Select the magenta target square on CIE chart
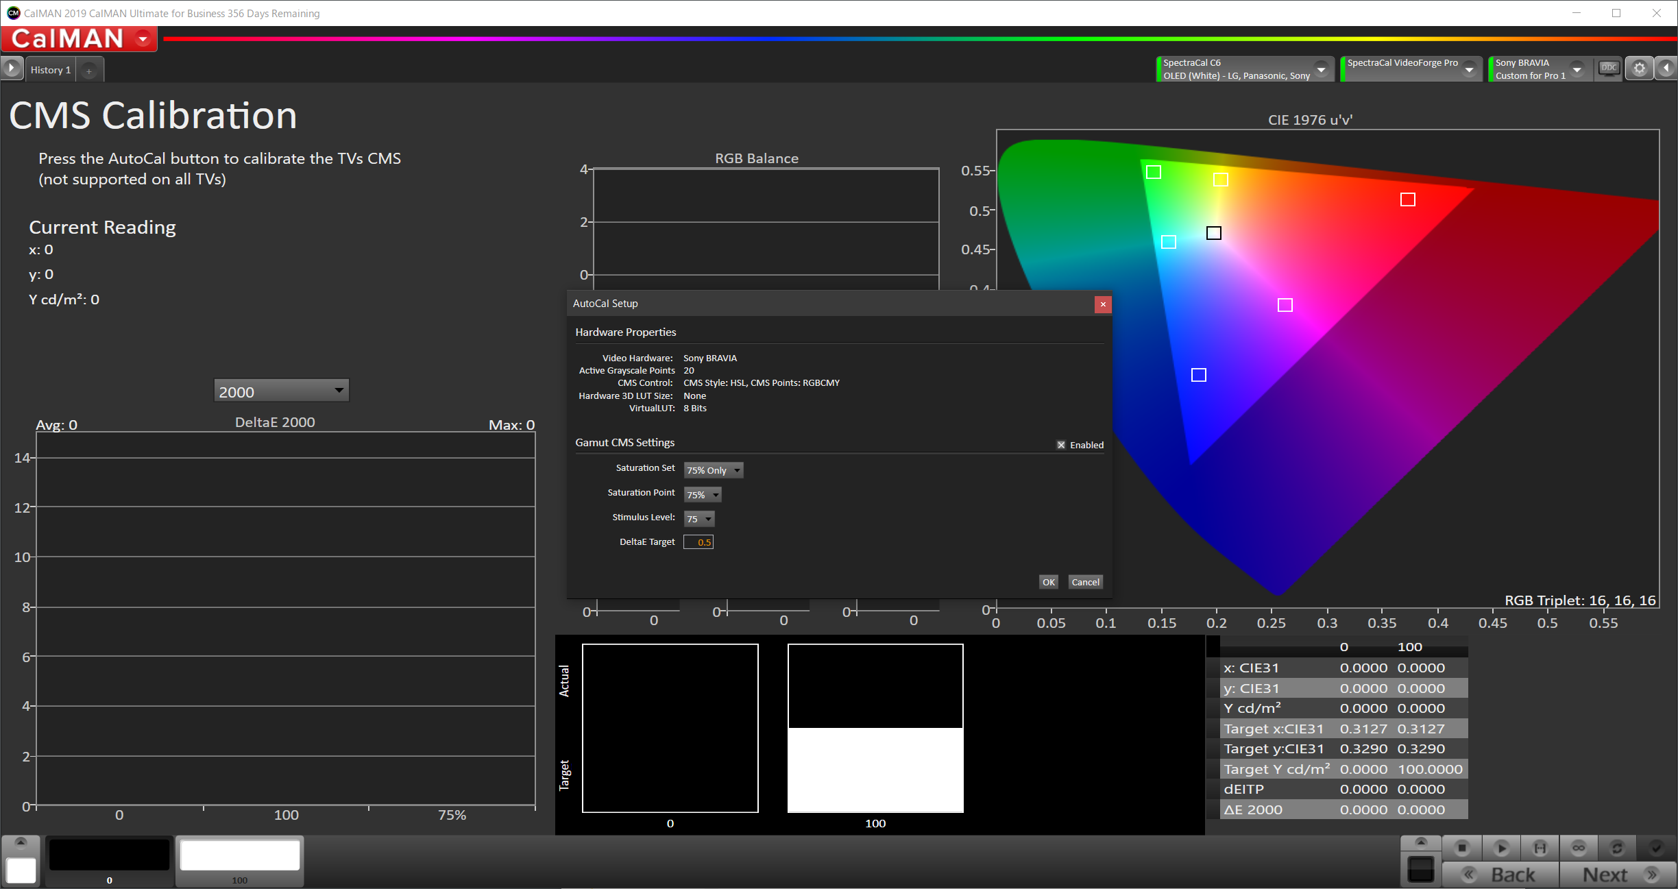1678x889 pixels. point(1285,305)
